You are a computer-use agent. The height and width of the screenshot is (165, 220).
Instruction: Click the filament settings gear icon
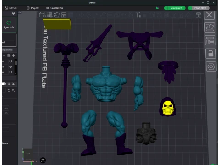(x=13, y=55)
